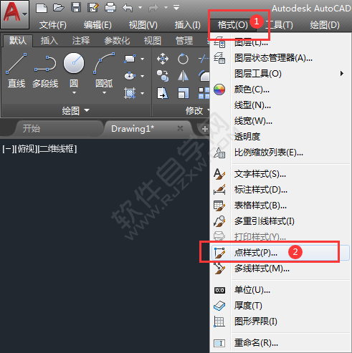The height and width of the screenshot is (353, 352).
Task: Open the AutoCAD application menu button
Action: coord(15,14)
